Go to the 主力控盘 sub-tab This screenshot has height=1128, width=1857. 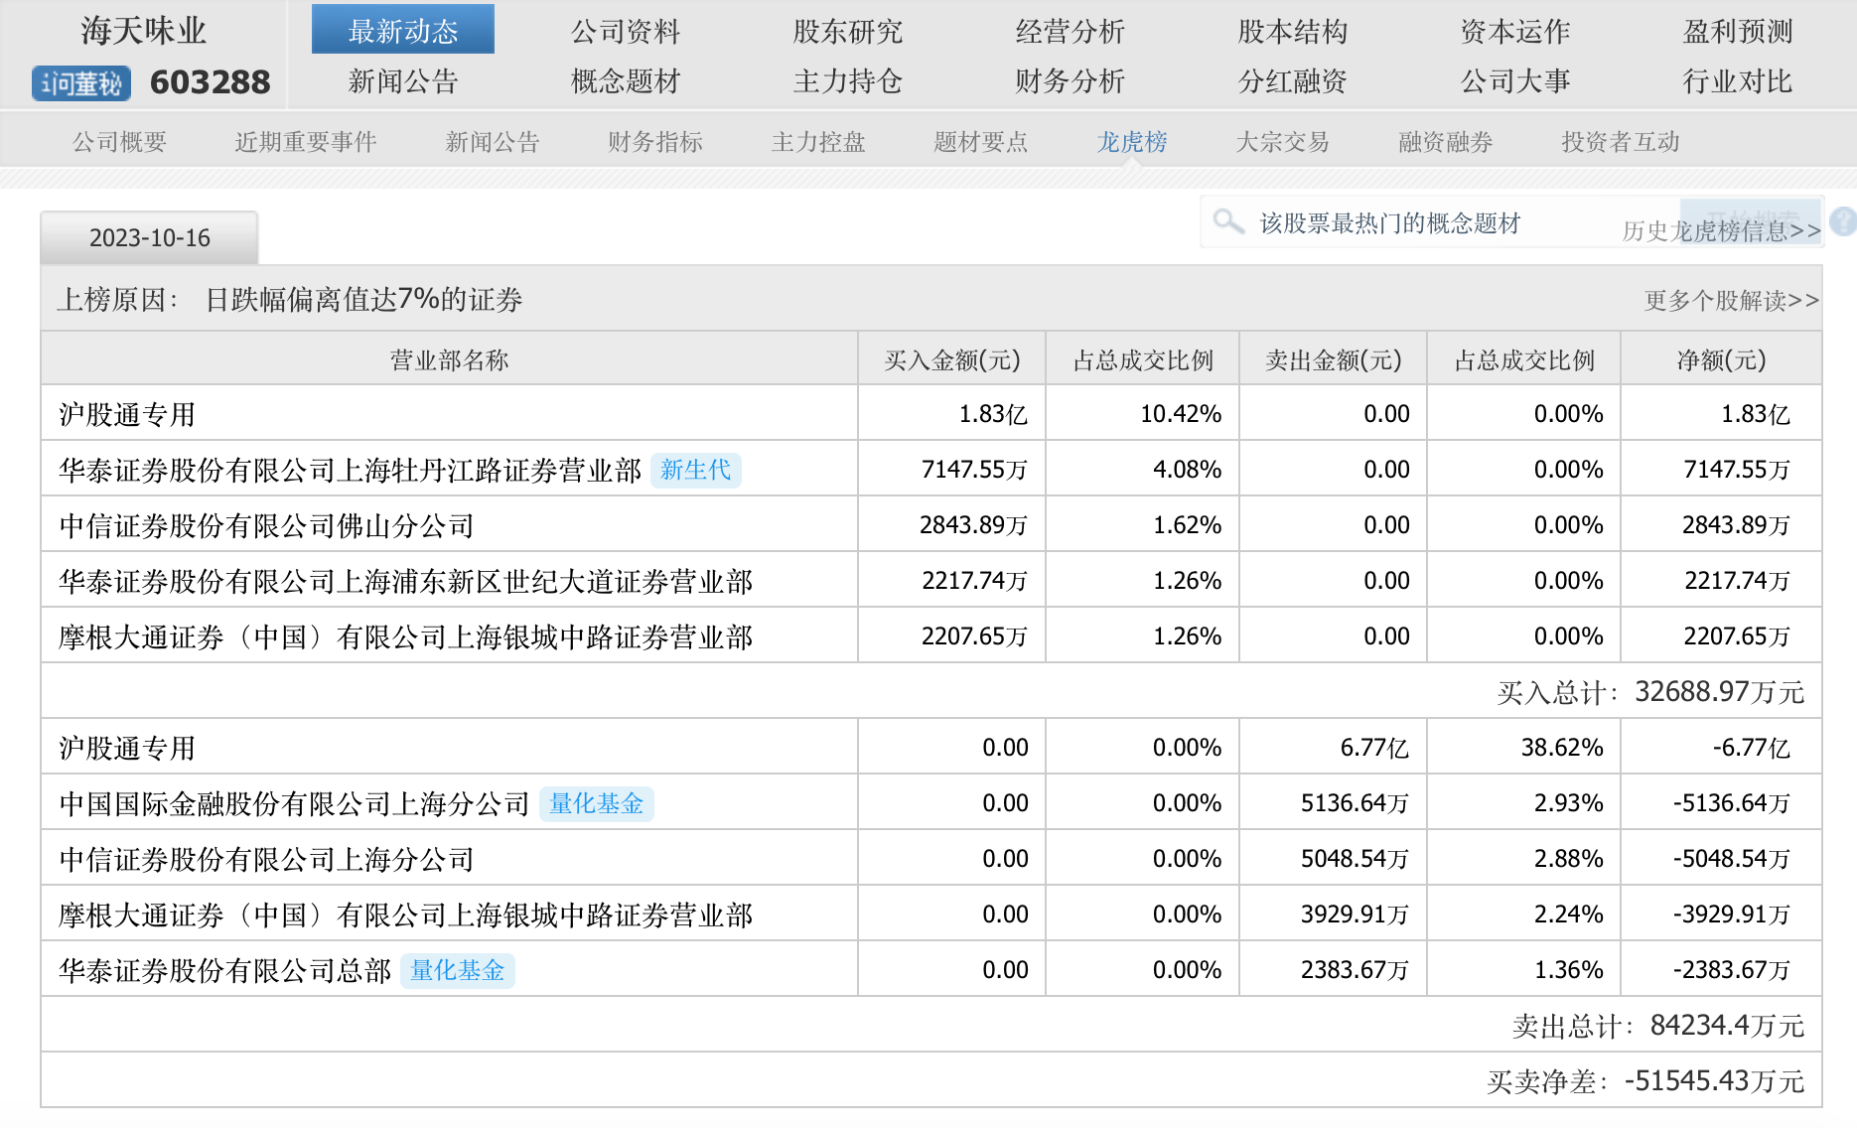(x=818, y=142)
